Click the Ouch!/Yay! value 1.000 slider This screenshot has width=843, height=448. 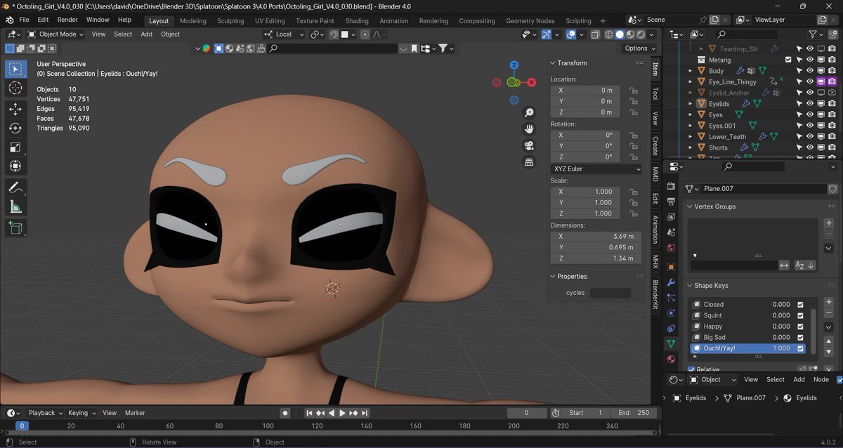click(x=780, y=348)
